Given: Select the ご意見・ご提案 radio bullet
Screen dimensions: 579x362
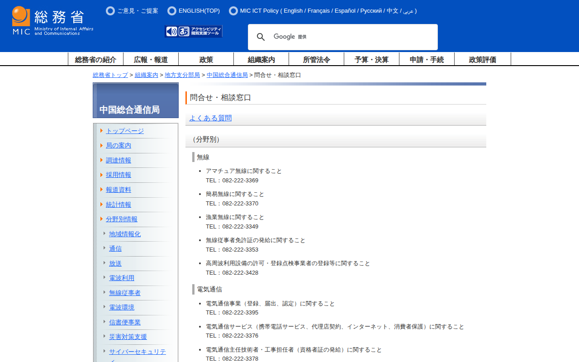Looking at the screenshot, I should tap(110, 11).
